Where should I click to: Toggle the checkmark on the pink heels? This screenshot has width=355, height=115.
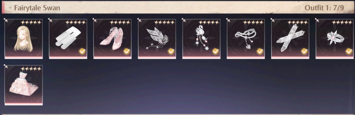pyautogui.click(x=126, y=51)
